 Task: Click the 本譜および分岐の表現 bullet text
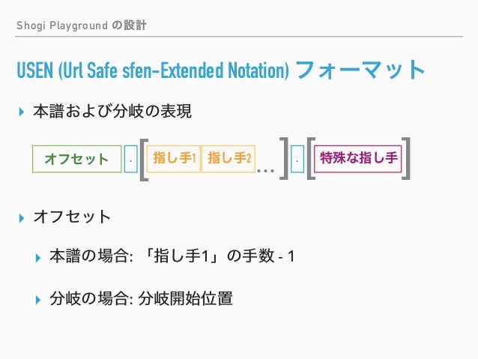point(112,112)
